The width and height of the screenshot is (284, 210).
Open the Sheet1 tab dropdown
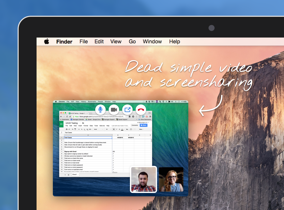coord(75,174)
